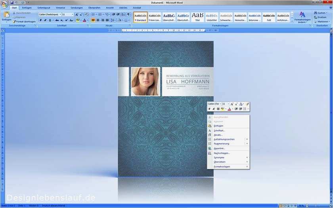
Task: Click Format übertragen painter in ribbon
Action: (24, 22)
